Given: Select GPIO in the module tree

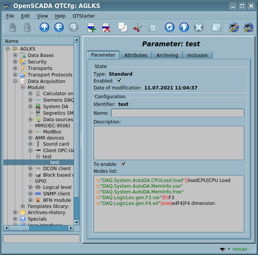Looking at the screenshot, I should point(40,181).
